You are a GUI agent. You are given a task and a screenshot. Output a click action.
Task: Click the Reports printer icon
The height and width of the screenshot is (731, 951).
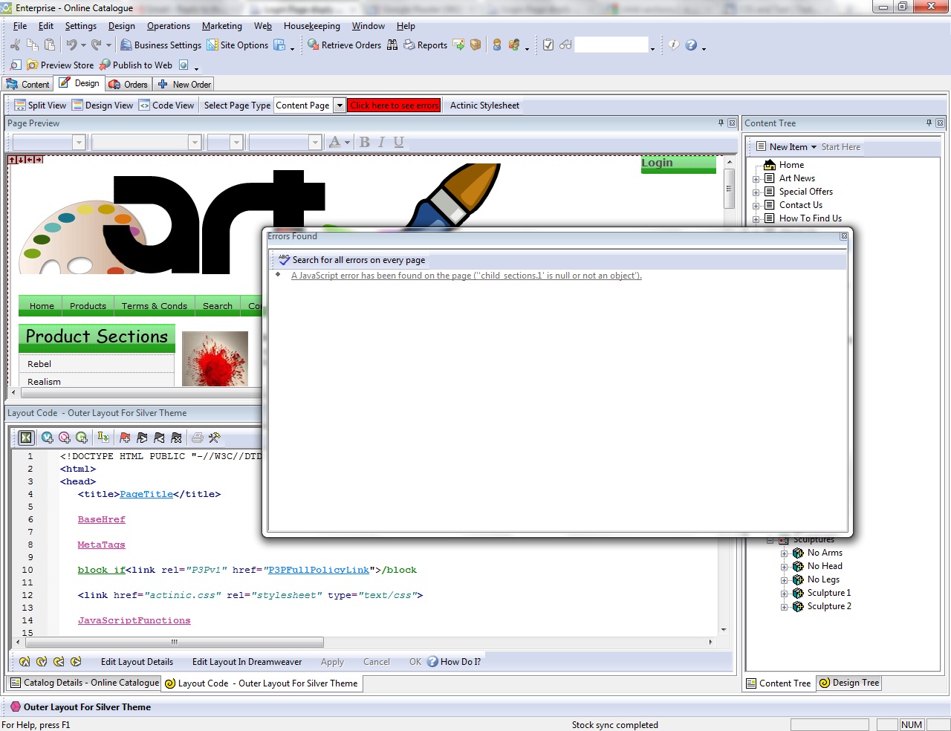pyautogui.click(x=409, y=45)
